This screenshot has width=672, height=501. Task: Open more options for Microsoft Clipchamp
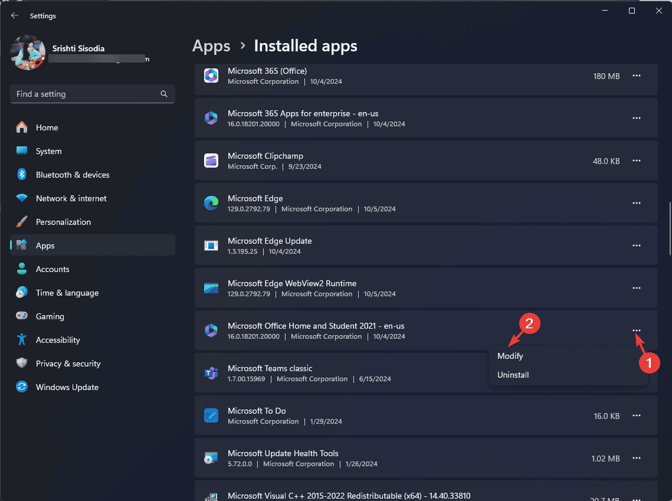636,161
